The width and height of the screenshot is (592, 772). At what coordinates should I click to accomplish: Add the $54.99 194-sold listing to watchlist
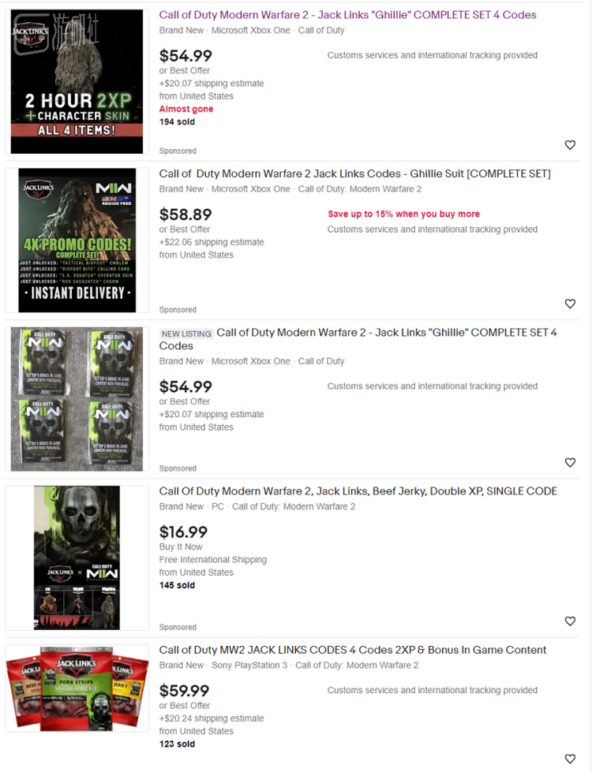pyautogui.click(x=570, y=145)
